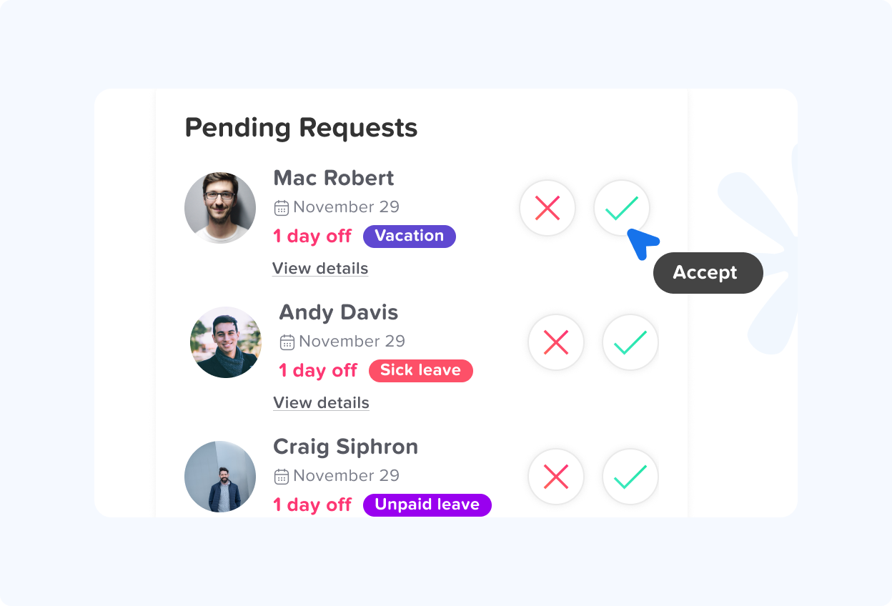Open View details for Andy Davis
The image size is (892, 606).
pyautogui.click(x=322, y=403)
